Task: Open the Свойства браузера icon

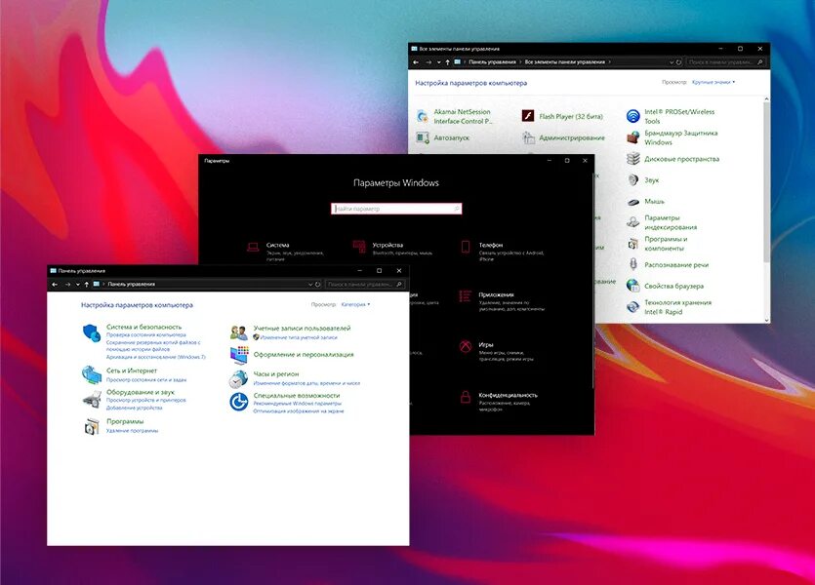Action: [633, 286]
